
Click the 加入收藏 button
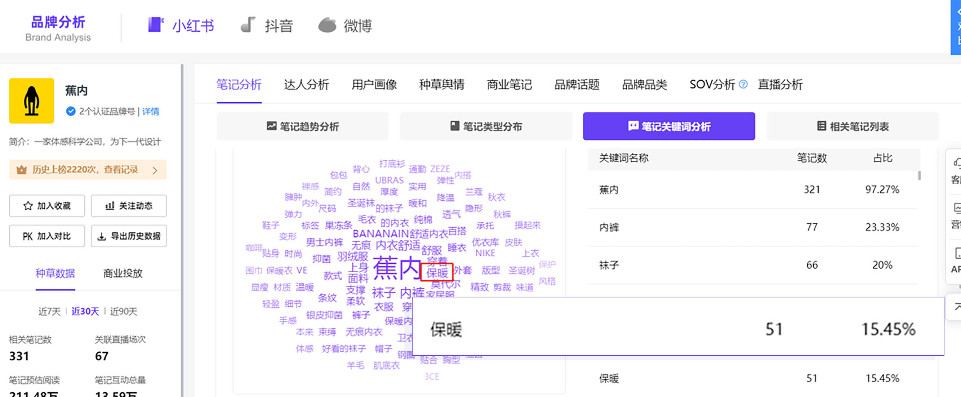pyautogui.click(x=47, y=206)
